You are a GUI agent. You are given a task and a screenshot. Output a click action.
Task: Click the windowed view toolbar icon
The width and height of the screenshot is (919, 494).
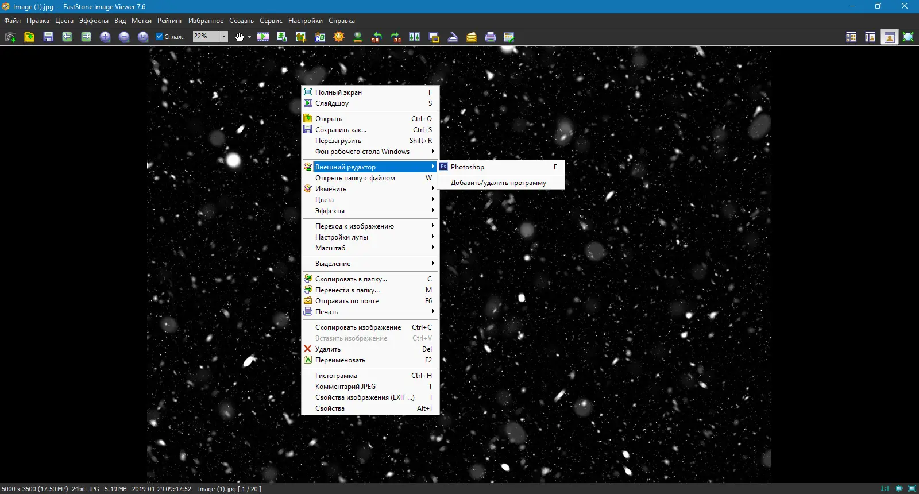tap(434, 37)
